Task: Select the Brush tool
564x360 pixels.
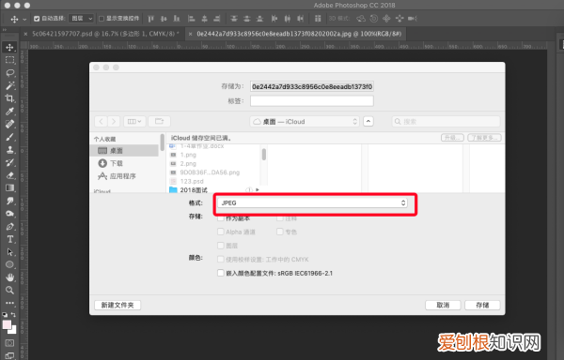Action: click(10, 137)
